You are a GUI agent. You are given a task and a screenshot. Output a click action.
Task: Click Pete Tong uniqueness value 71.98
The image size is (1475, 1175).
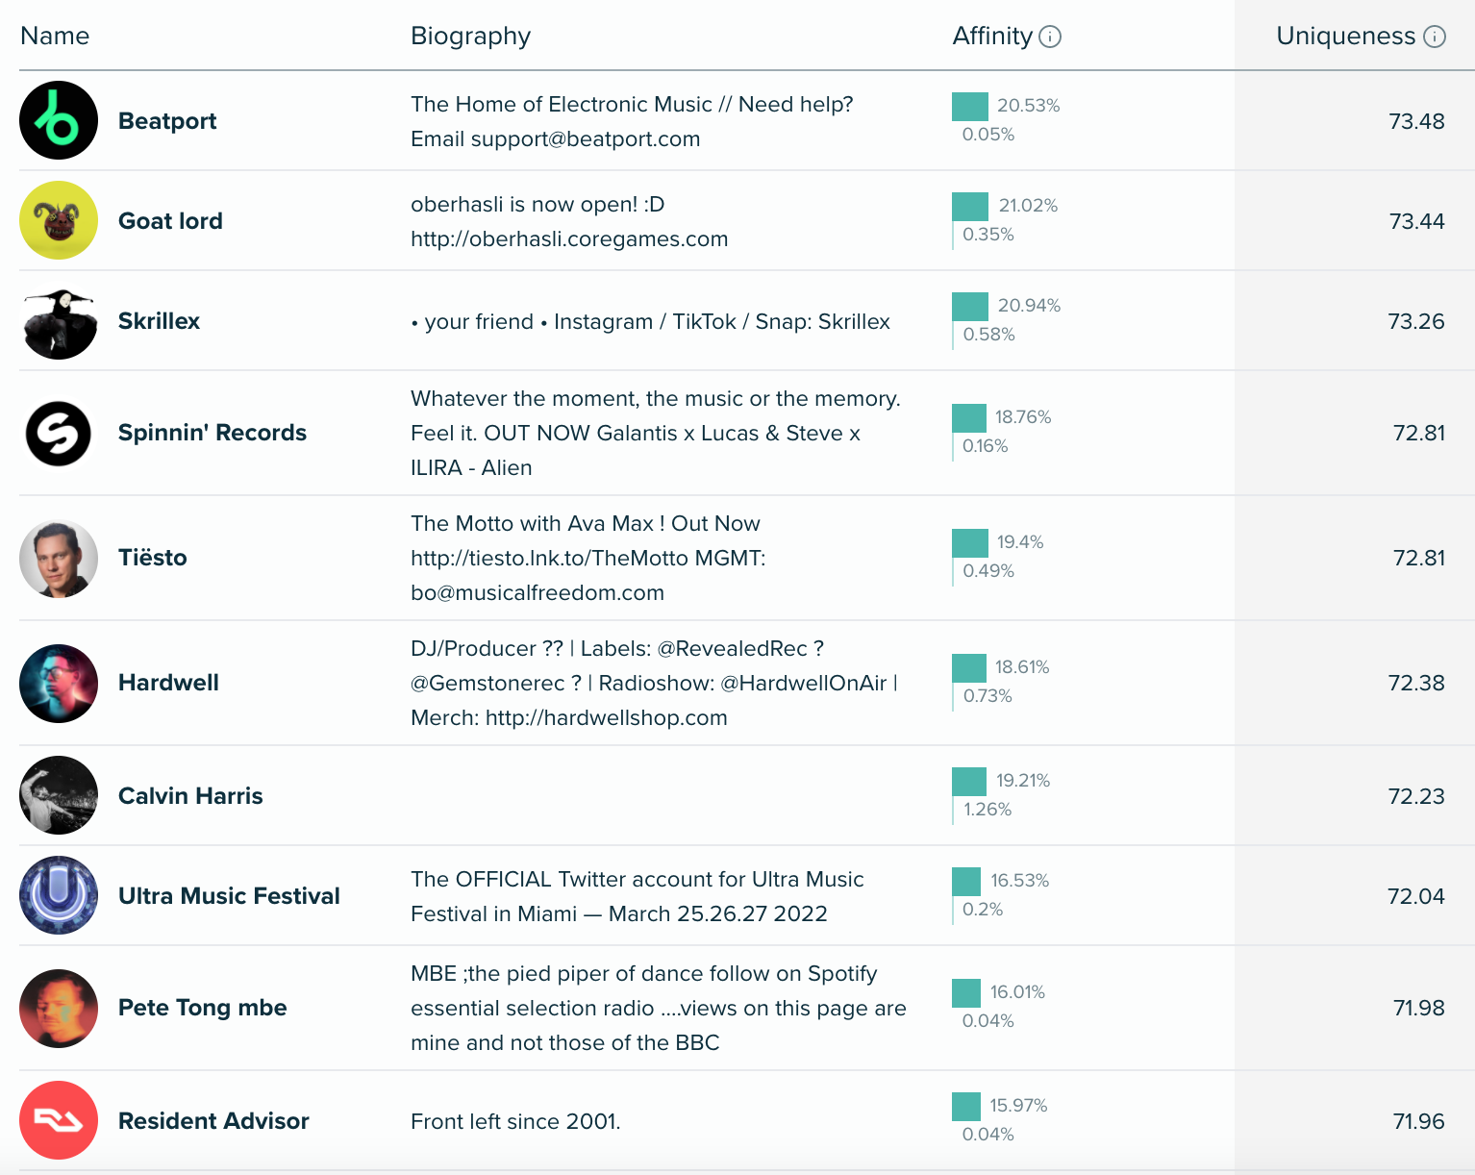coord(1419,1008)
